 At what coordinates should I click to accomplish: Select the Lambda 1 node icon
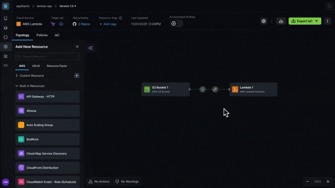pyautogui.click(x=235, y=90)
